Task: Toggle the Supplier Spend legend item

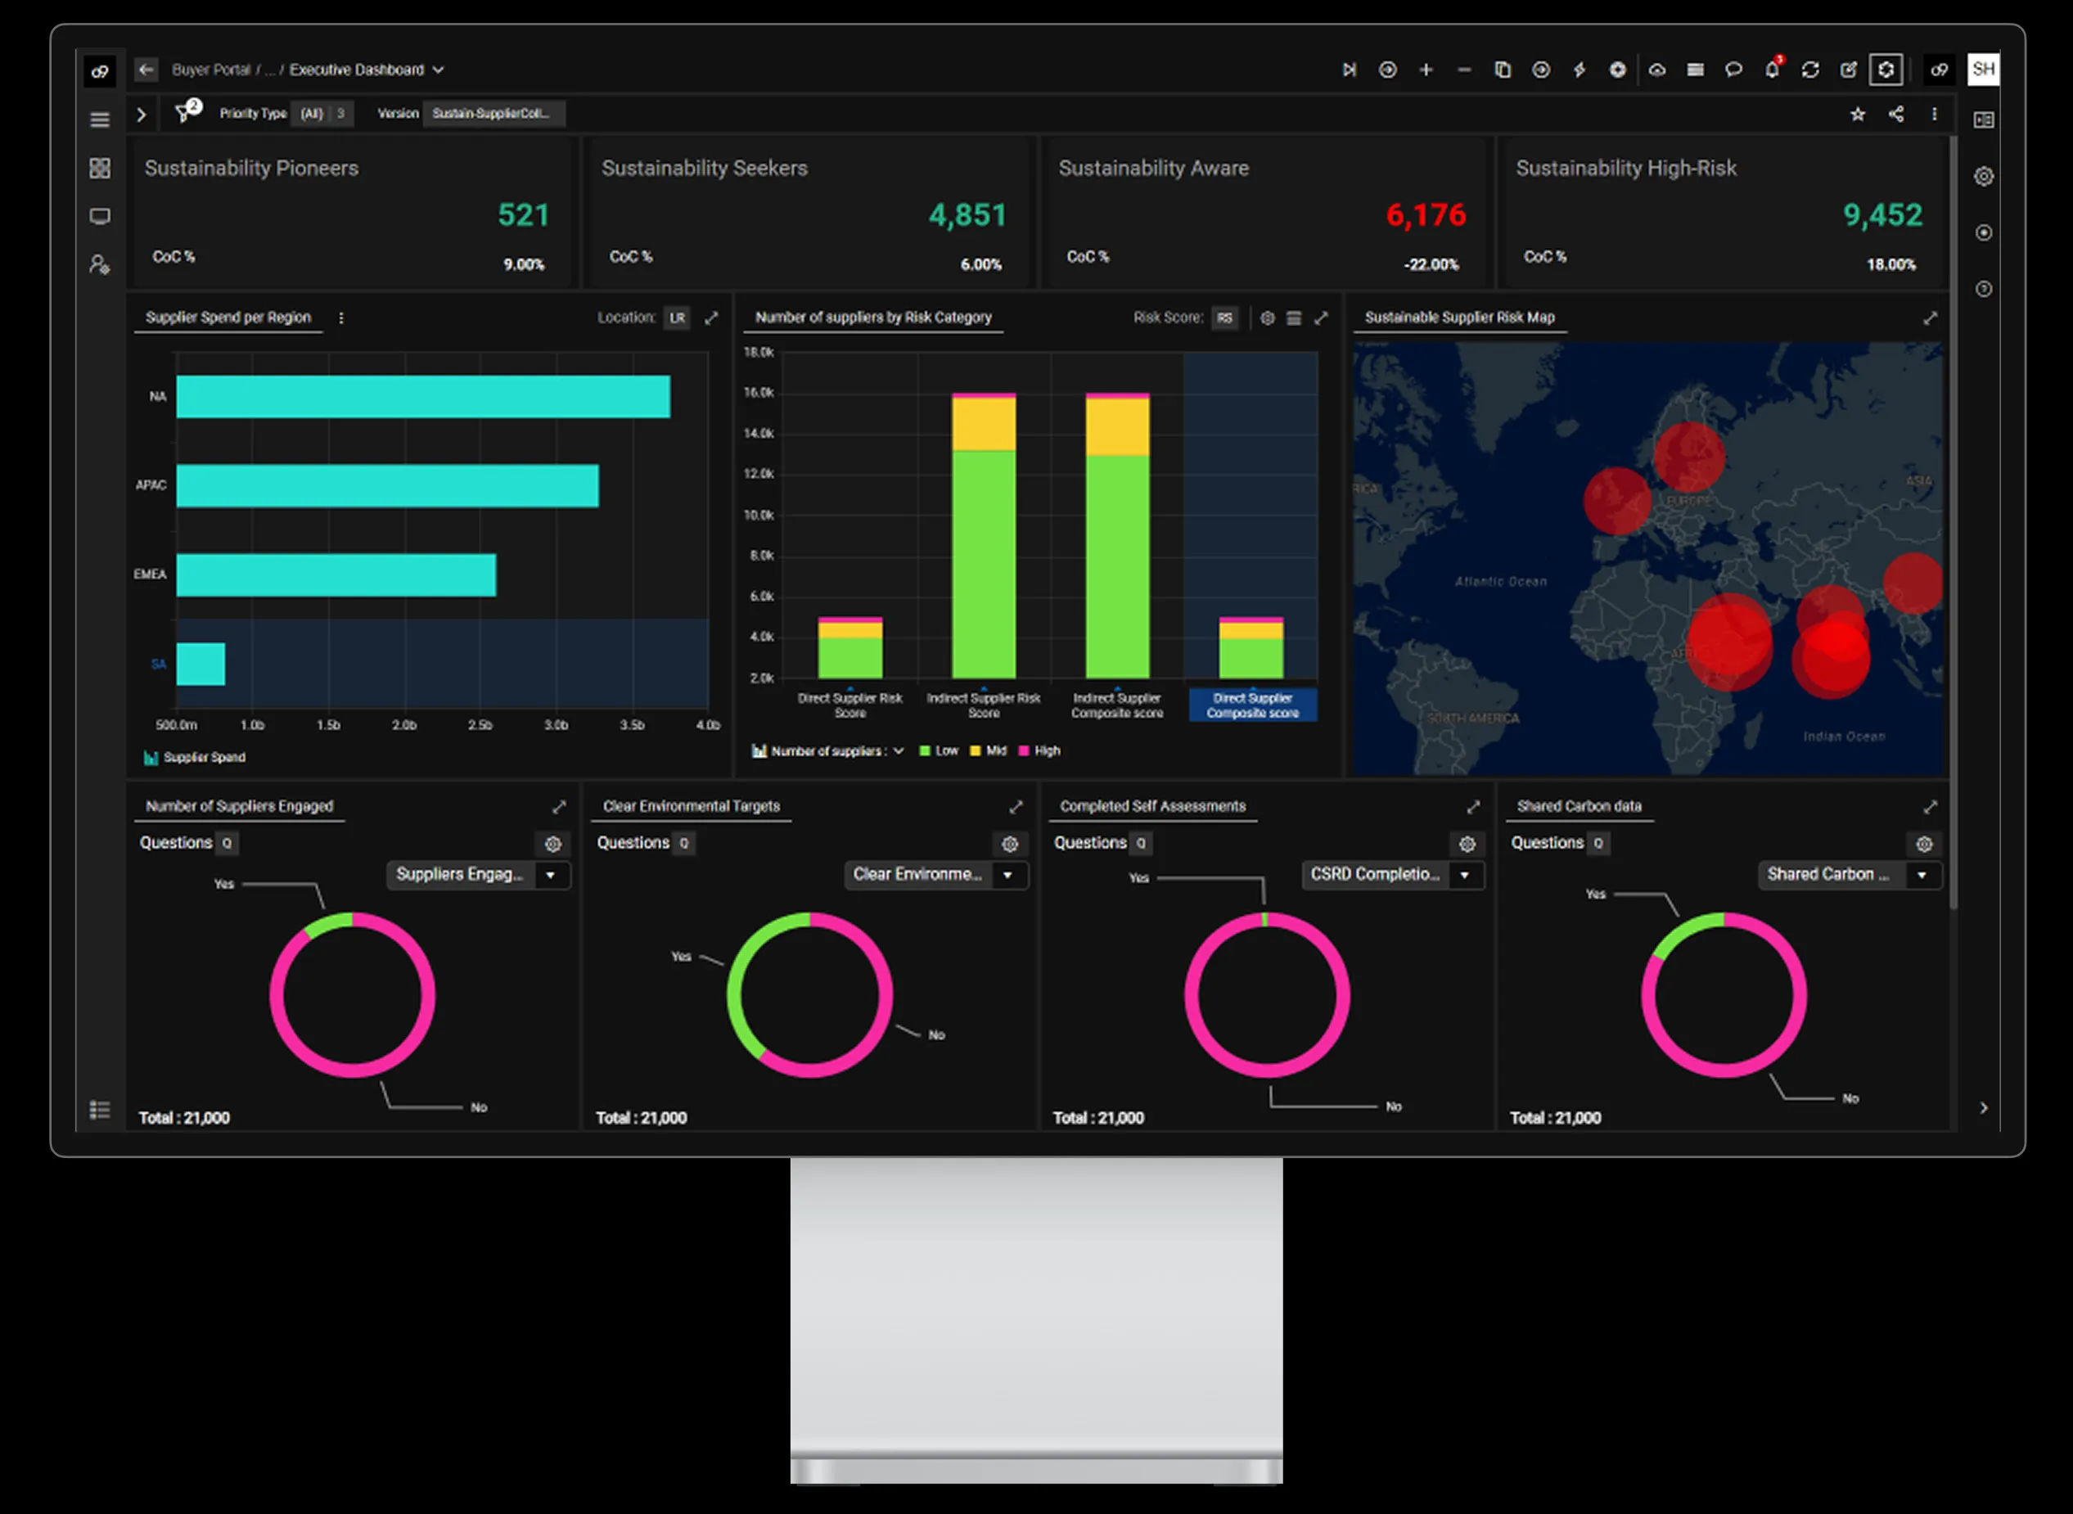Action: 194,757
